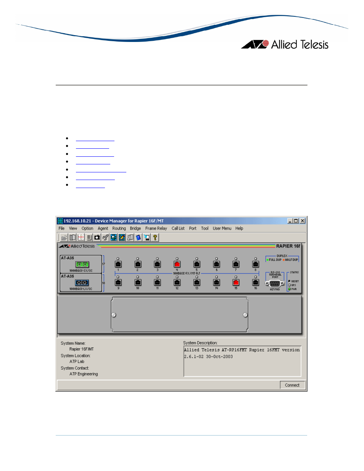The image size is (364, 471).
Task: Open the View menu
Action: [73, 228]
